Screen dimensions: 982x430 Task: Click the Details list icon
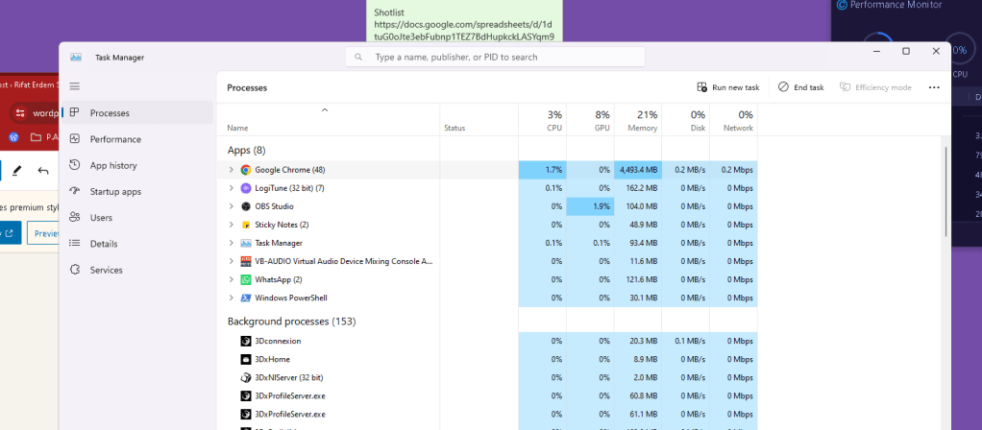click(75, 244)
